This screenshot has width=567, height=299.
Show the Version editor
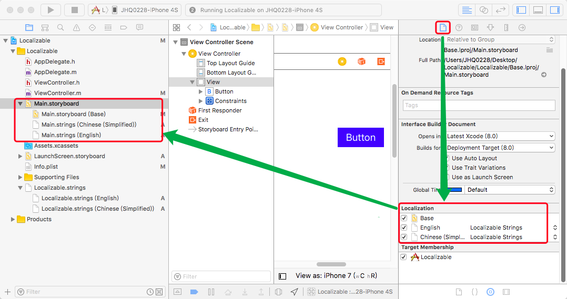pyautogui.click(x=500, y=10)
